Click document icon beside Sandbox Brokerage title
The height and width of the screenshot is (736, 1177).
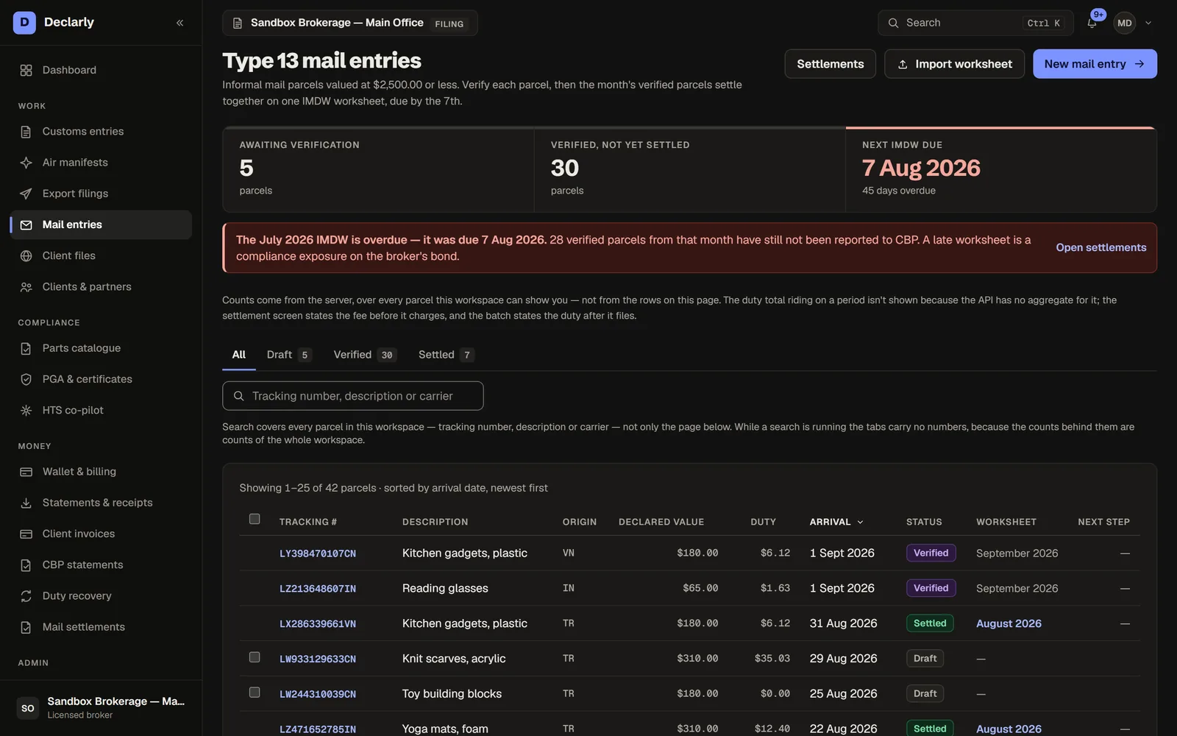tap(238, 24)
